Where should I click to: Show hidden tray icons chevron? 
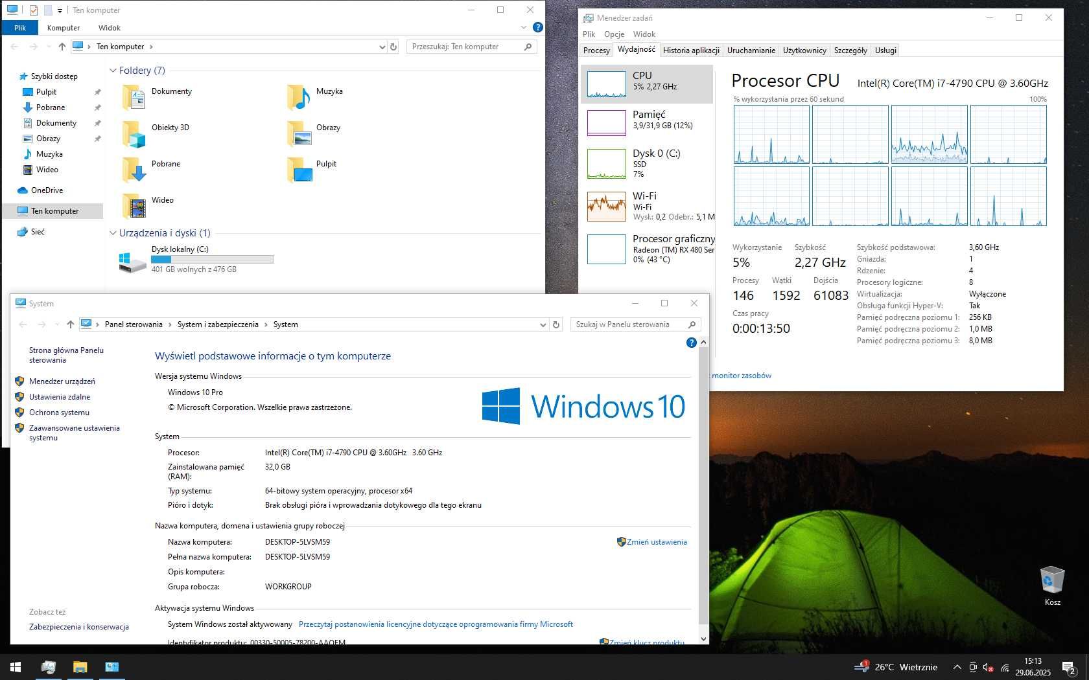tap(957, 667)
